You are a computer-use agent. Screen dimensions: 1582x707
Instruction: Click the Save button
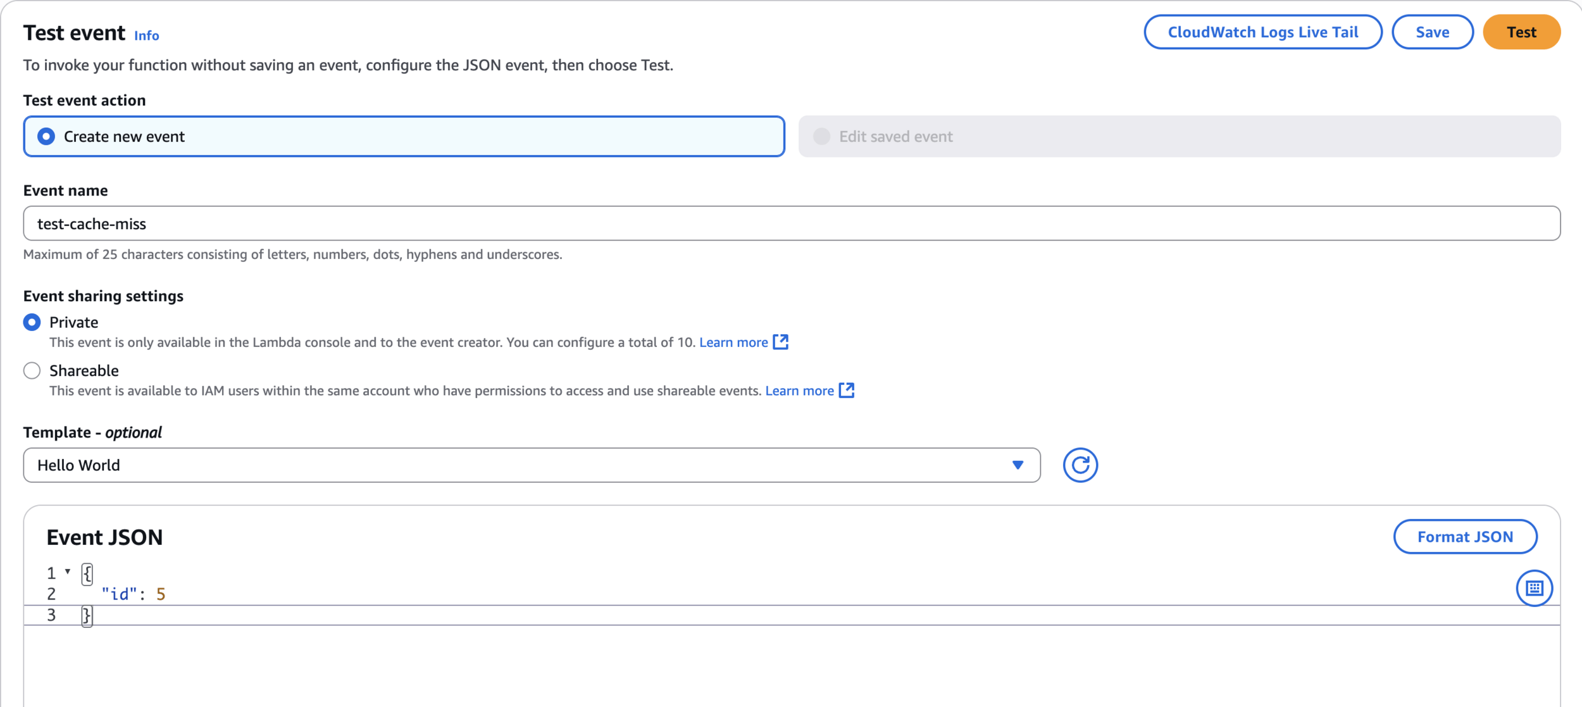coord(1432,32)
